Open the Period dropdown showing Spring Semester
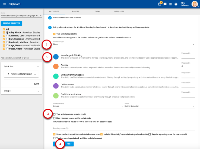The height and width of the screenshot is (149, 200). (x=159, y=106)
